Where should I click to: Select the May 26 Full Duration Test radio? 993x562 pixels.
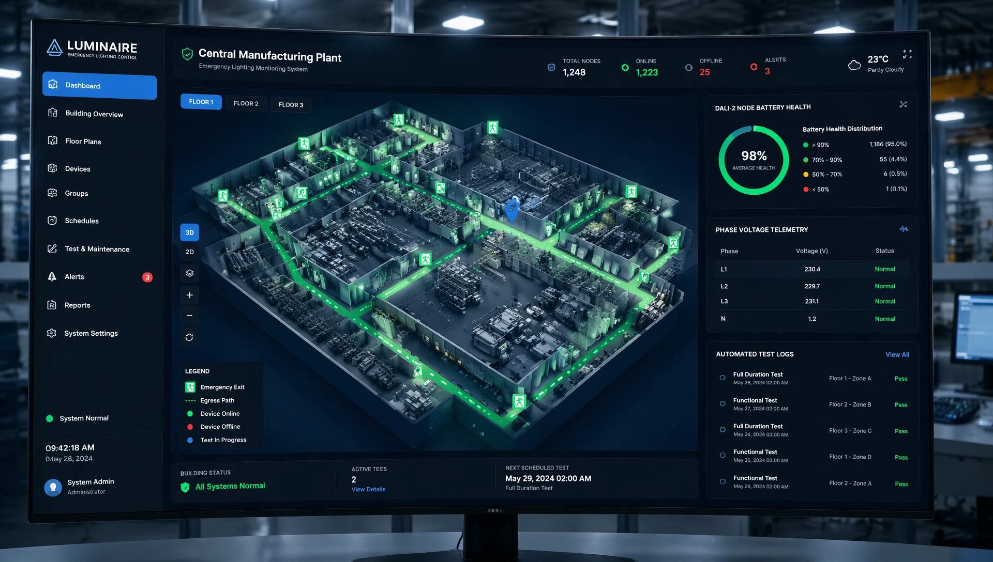(723, 429)
